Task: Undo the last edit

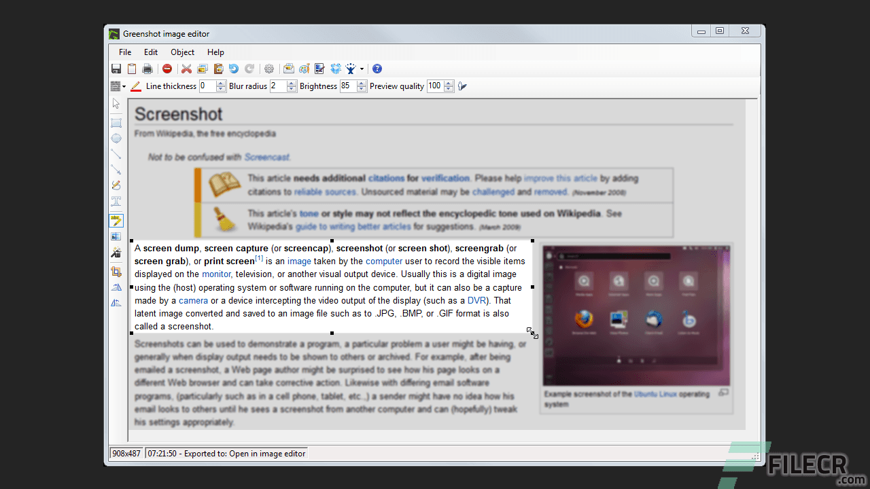Action: (x=232, y=69)
